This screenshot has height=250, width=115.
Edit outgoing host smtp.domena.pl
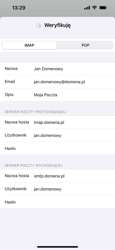(57, 176)
